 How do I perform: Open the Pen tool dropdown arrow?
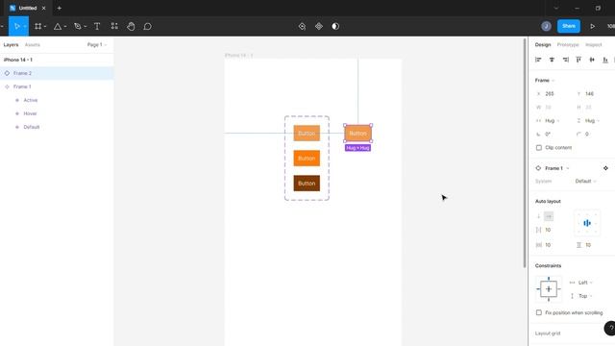[86, 26]
